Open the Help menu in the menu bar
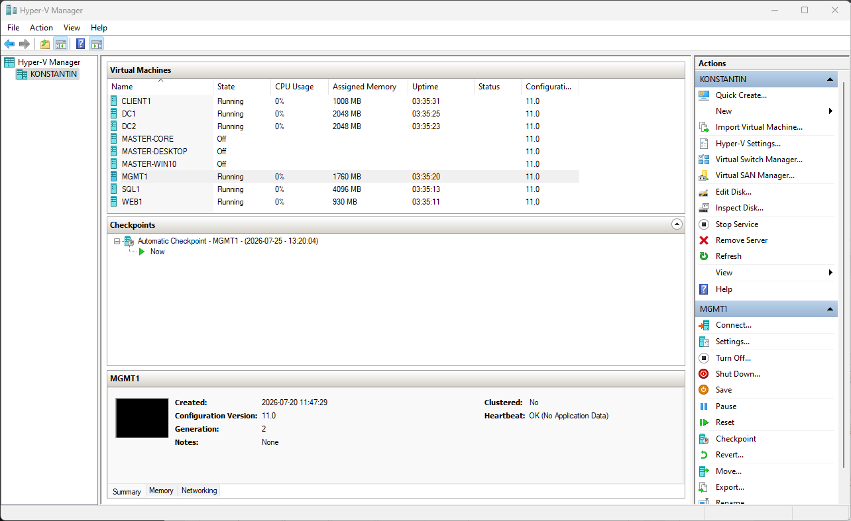851x521 pixels. coord(99,28)
